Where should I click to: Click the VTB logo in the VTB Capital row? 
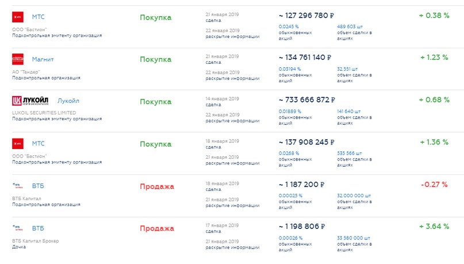coord(18,186)
